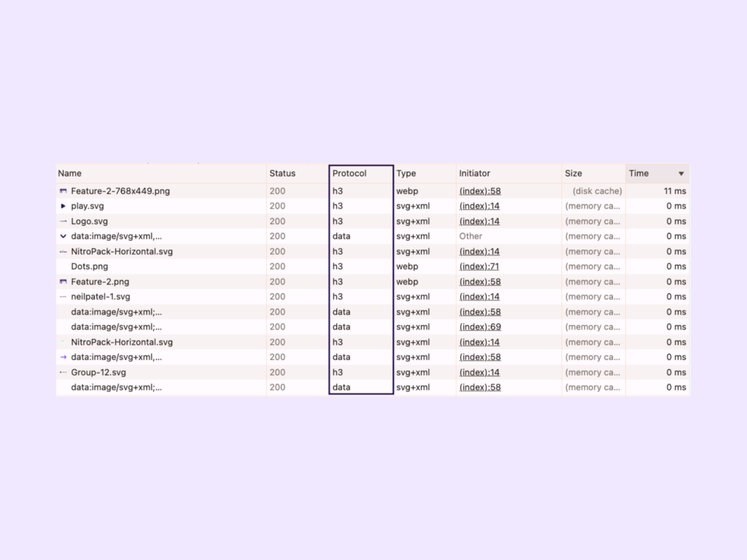Select the Feature-2.png request name
This screenshot has height=560, width=747.
[x=100, y=282]
